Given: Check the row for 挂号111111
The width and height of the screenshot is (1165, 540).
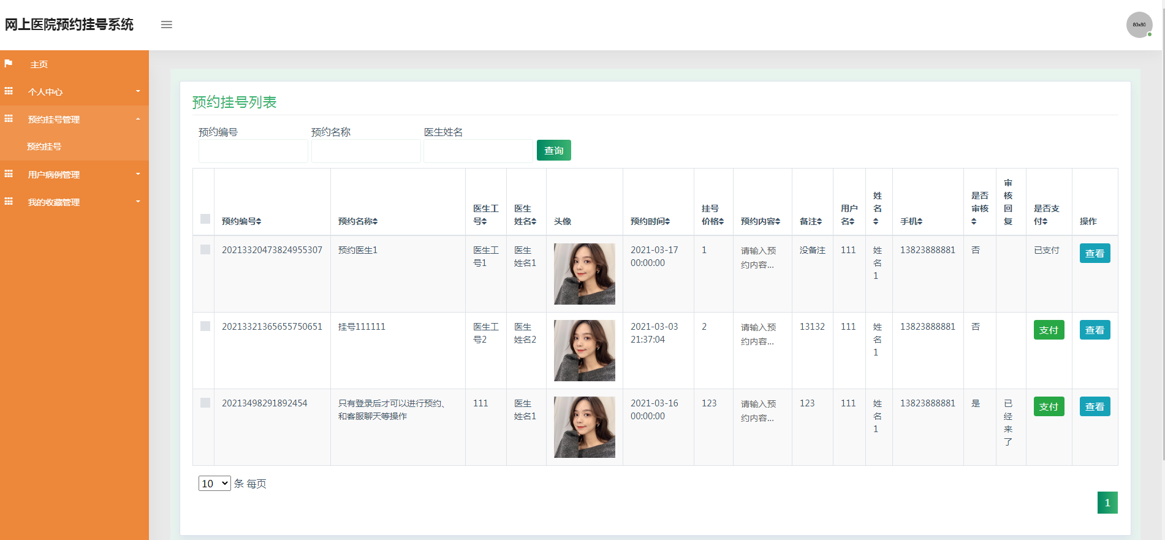Looking at the screenshot, I should point(205,326).
